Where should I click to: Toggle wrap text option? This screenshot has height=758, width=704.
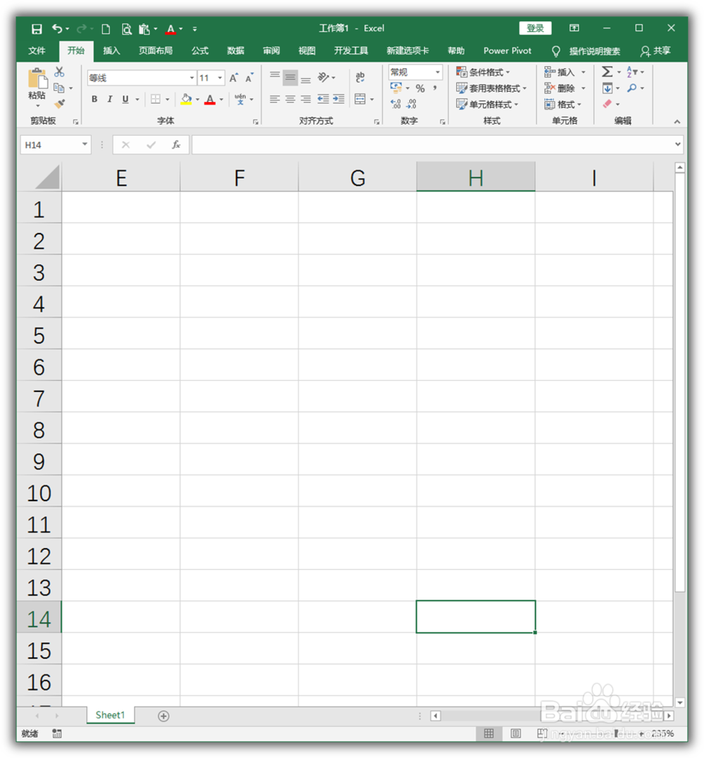pyautogui.click(x=360, y=77)
